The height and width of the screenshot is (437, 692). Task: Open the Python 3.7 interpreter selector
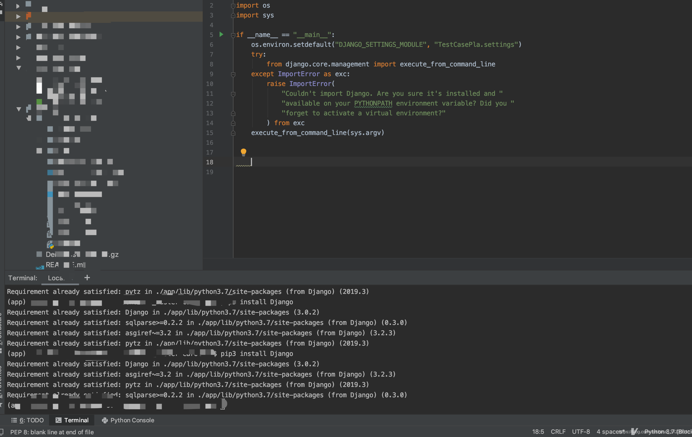[x=664, y=431]
